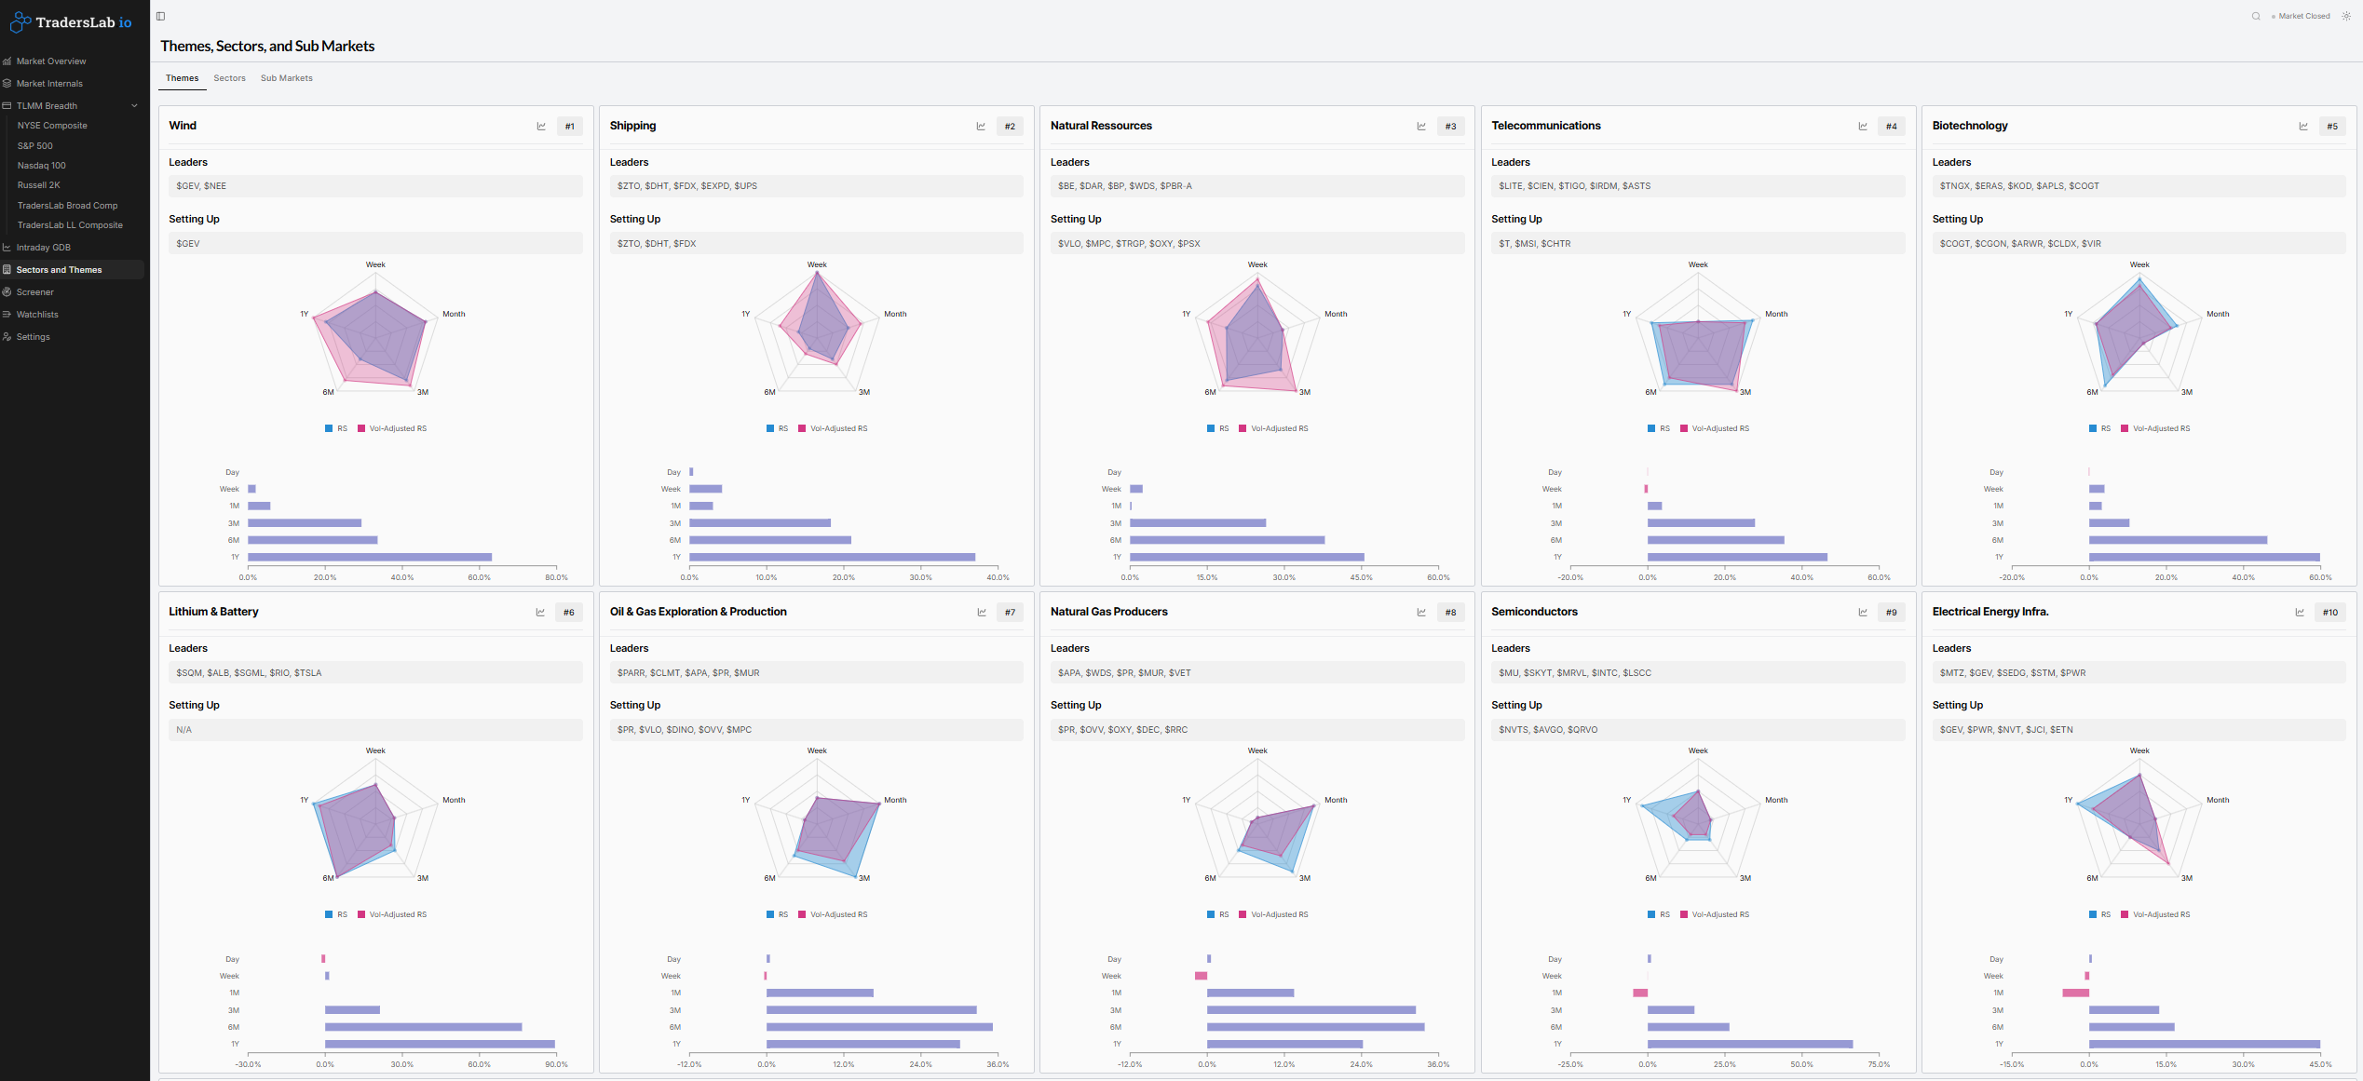
Task: Open the search magnifier icon
Action: click(x=2256, y=16)
